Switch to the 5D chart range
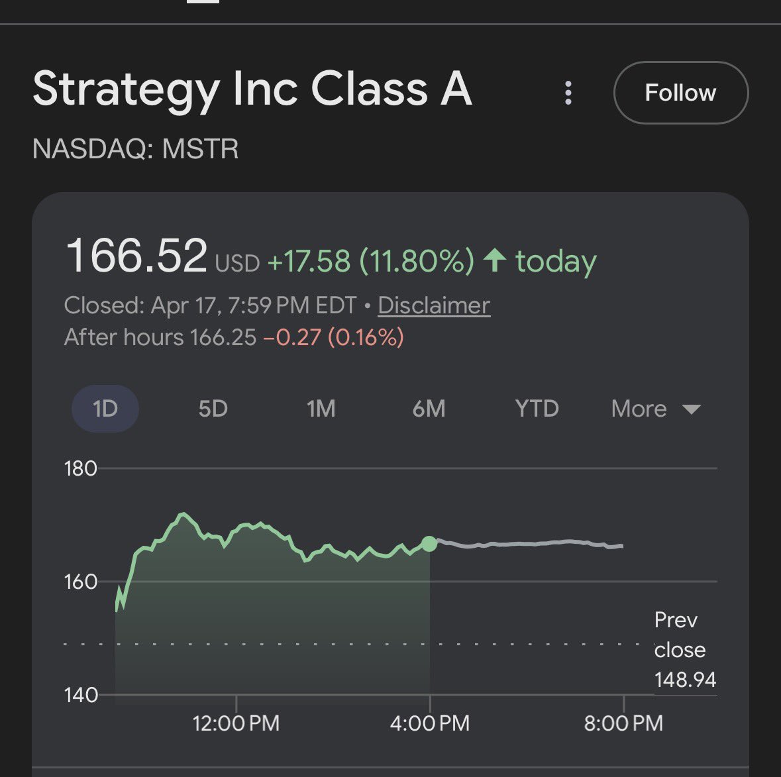The height and width of the screenshot is (777, 781). [x=213, y=409]
